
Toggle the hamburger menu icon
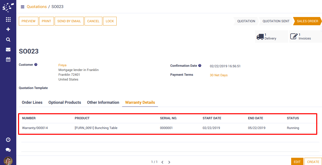coord(23,7)
